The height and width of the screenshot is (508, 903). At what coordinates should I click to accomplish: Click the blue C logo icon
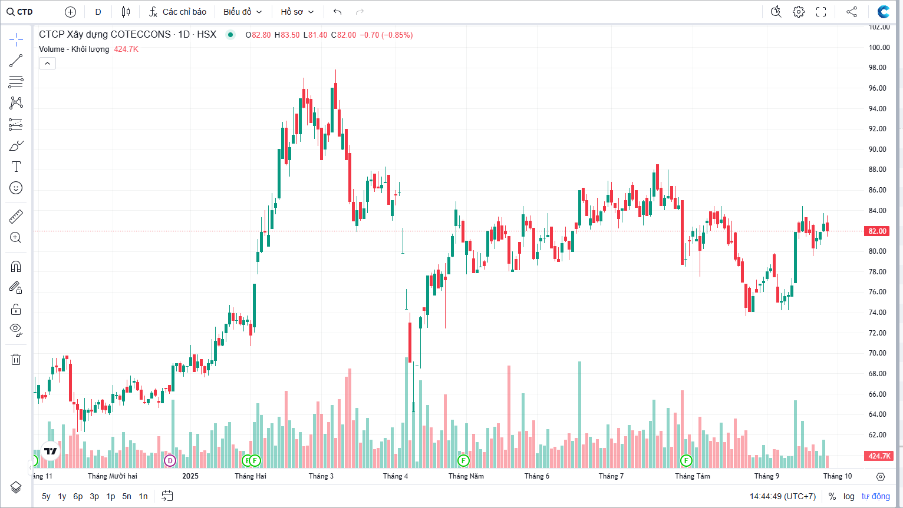coord(884,12)
